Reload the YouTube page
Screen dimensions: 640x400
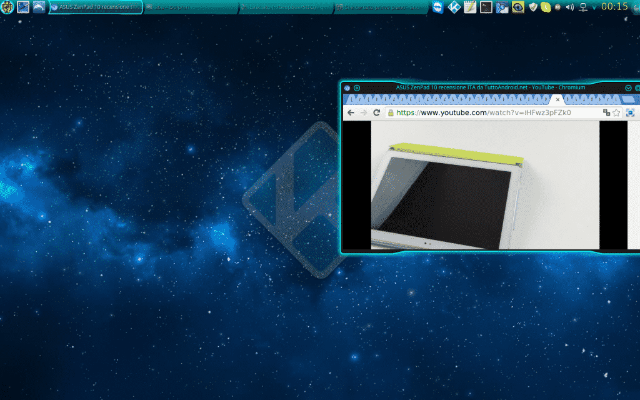click(x=377, y=112)
